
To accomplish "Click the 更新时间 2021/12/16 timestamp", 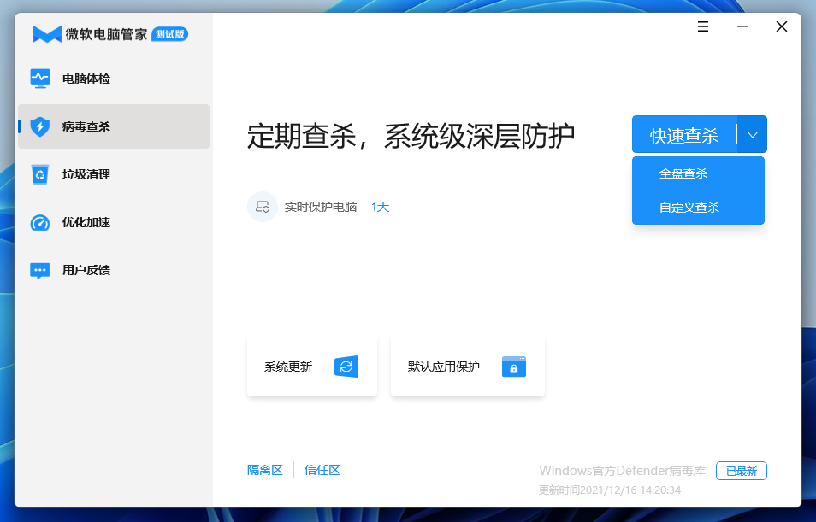I will pos(609,490).
